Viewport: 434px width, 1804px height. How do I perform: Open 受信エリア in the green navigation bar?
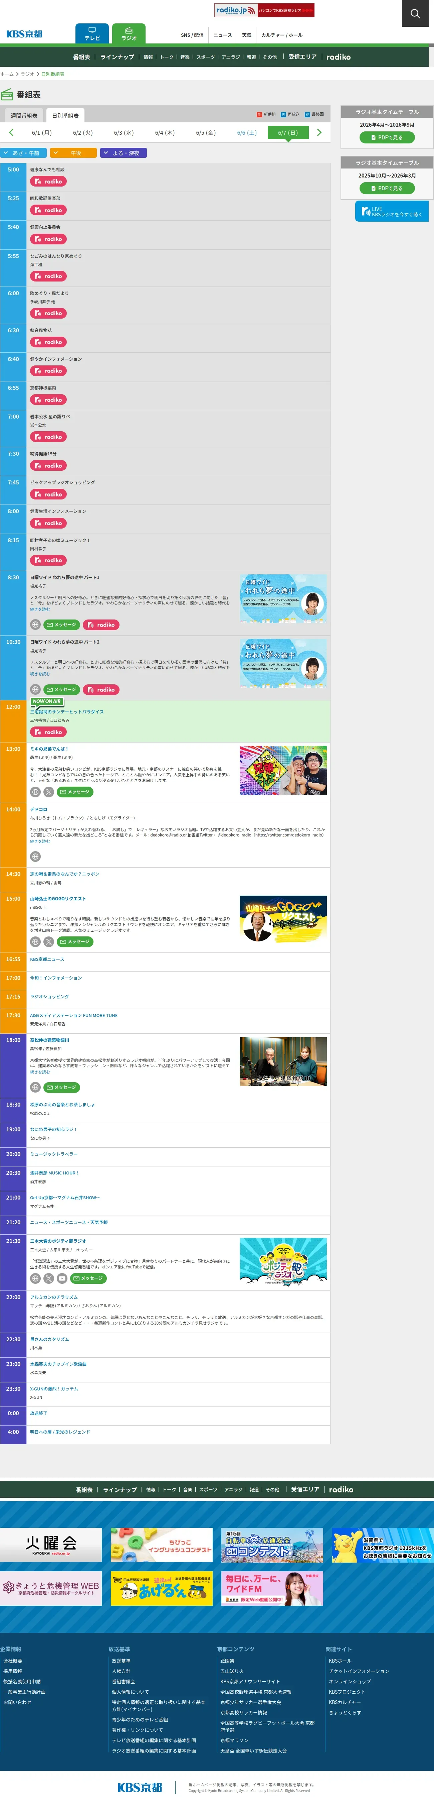(x=302, y=58)
